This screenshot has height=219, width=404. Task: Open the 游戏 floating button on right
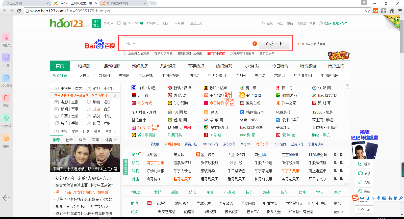(x=364, y=173)
